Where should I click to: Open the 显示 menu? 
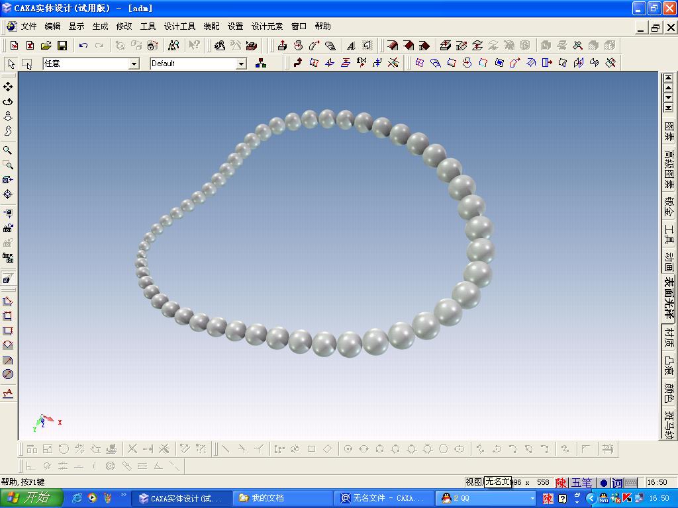pyautogui.click(x=77, y=26)
